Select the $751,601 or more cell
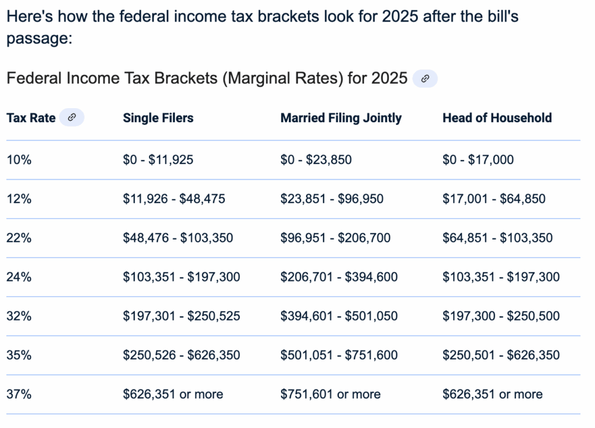The height and width of the screenshot is (428, 595). tap(331, 394)
